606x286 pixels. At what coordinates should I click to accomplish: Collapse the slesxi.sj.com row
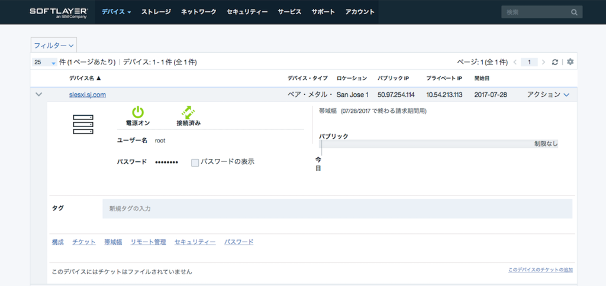click(x=38, y=95)
